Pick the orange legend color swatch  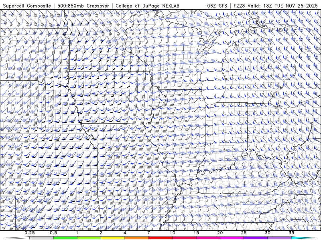(x=136, y=238)
